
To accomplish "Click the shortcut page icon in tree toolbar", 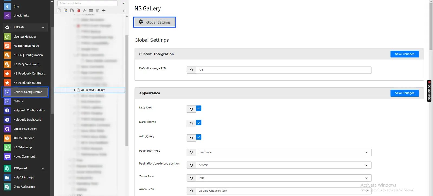I will pyautogui.click(x=72, y=11).
